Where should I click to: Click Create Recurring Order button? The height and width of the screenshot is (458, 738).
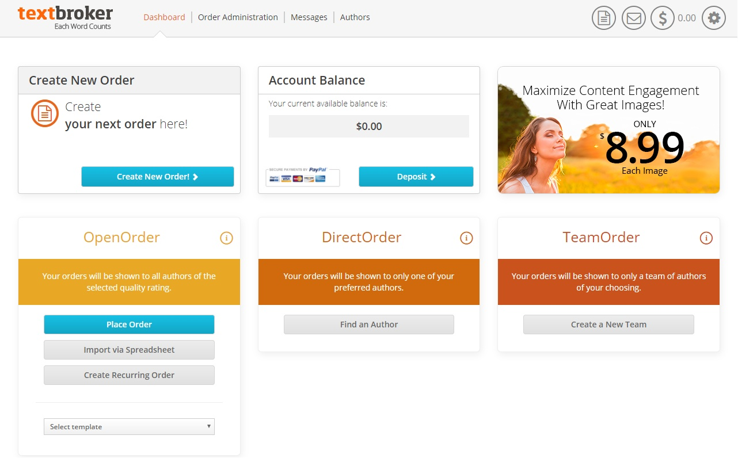point(129,375)
